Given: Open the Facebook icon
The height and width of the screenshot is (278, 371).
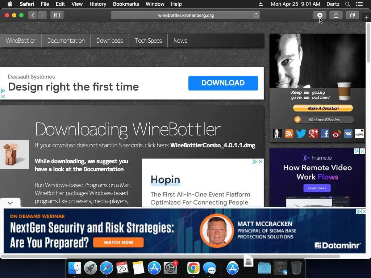Looking at the screenshot, I should (325, 134).
